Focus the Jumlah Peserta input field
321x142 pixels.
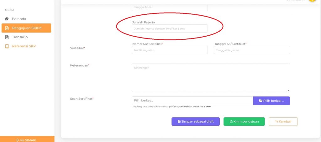coord(170,28)
